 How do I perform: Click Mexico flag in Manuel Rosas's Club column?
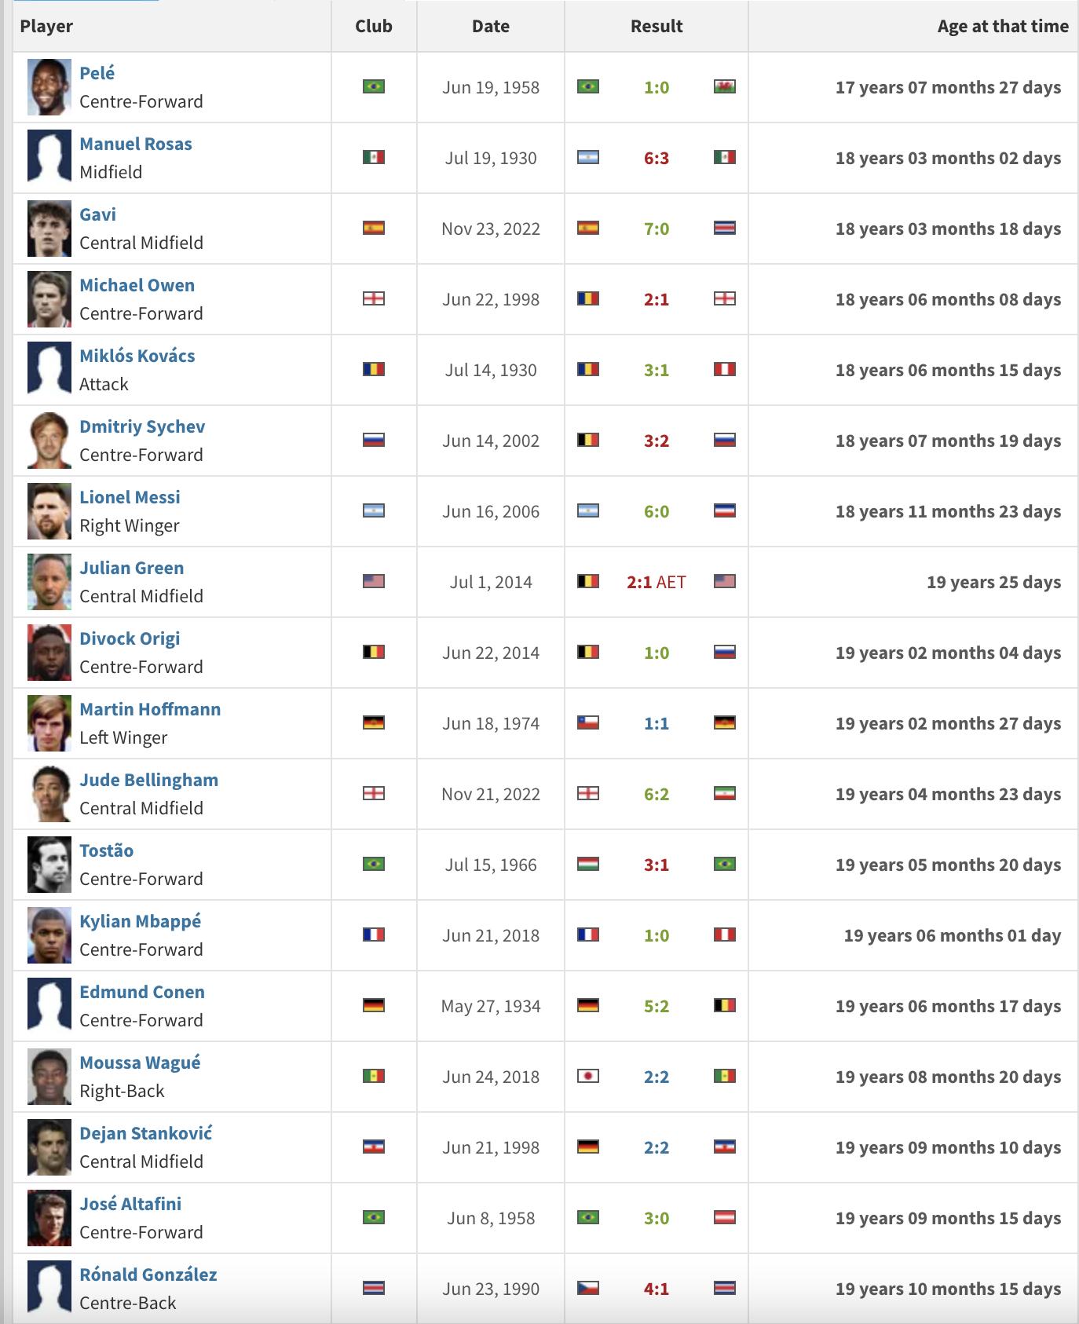click(x=374, y=157)
